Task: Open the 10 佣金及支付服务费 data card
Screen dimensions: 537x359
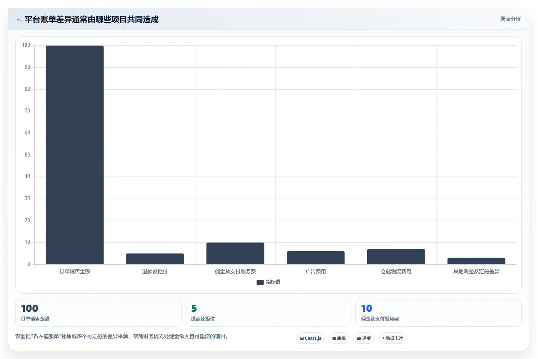Action: click(x=438, y=312)
